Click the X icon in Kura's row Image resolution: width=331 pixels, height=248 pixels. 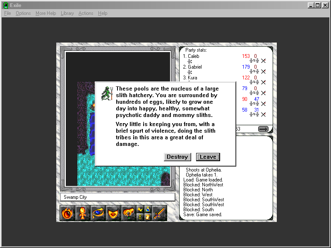click(263, 82)
